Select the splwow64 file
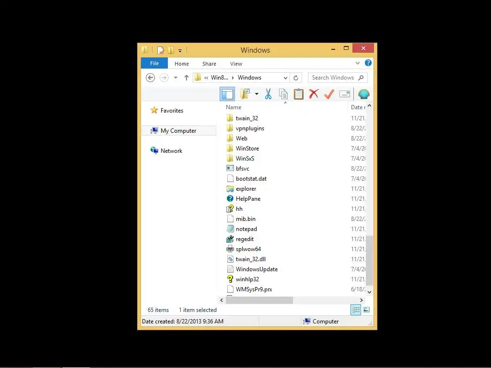Image resolution: width=491 pixels, height=368 pixels. [x=248, y=249]
